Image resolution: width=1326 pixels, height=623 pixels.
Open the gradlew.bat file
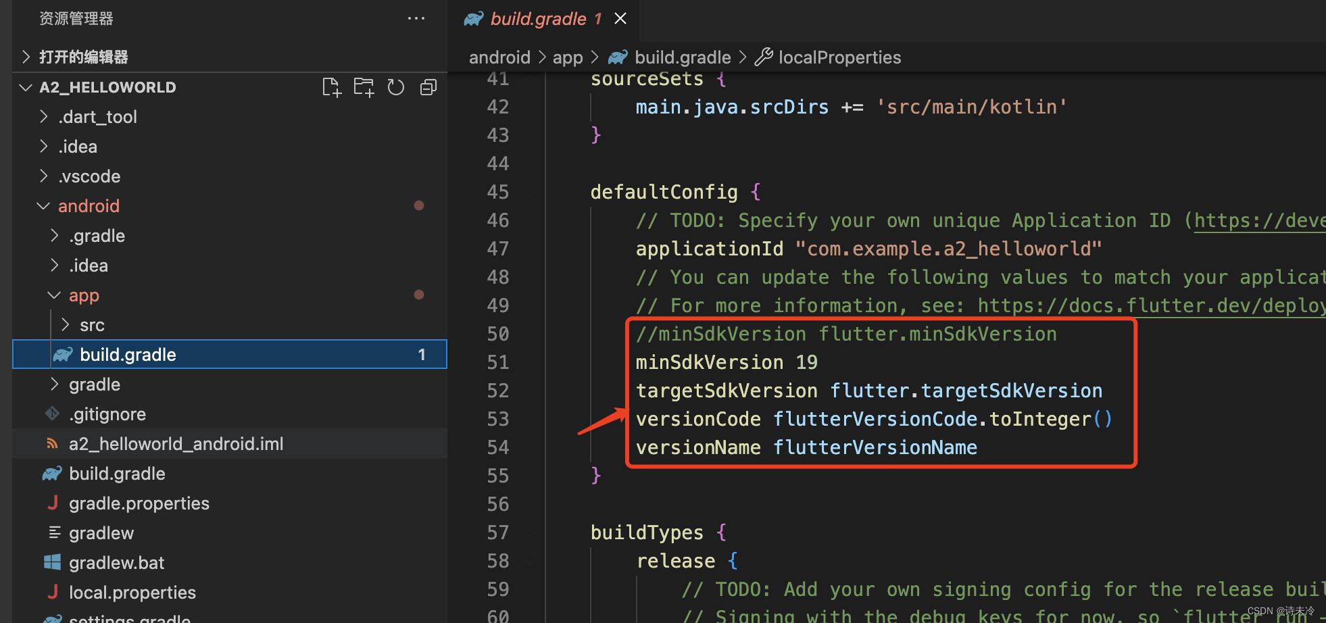click(x=230, y=563)
